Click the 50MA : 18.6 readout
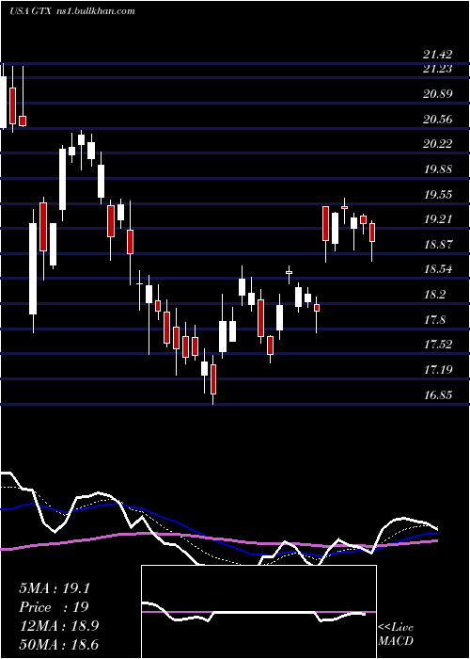The height and width of the screenshot is (659, 470). (x=59, y=645)
